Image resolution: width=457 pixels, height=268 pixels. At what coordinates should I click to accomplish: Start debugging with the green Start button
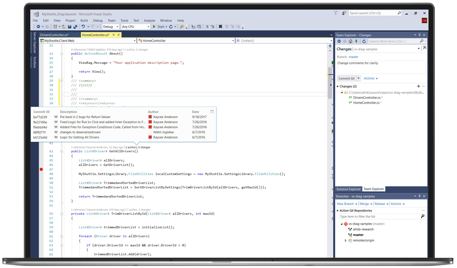point(154,26)
